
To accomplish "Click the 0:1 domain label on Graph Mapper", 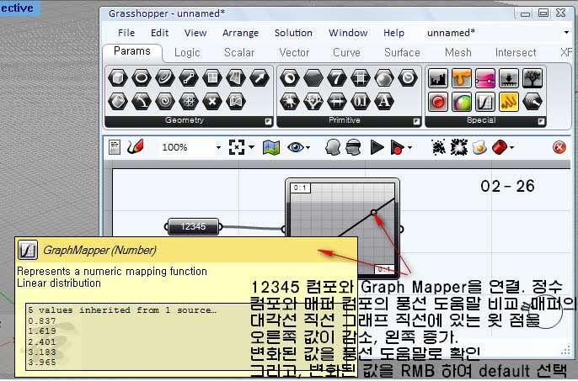I will (x=300, y=188).
